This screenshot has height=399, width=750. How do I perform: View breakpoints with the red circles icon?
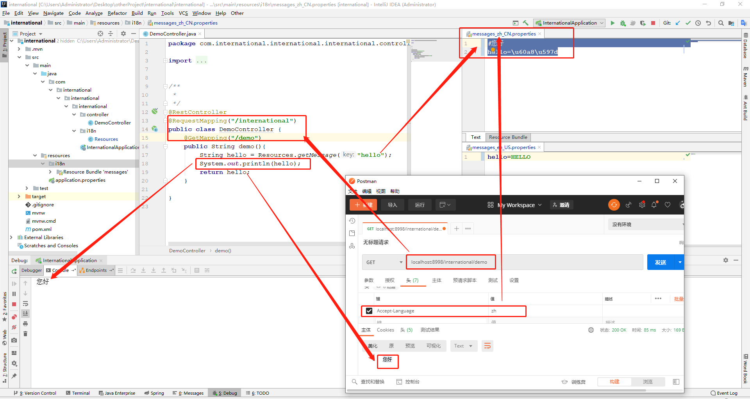pos(14,317)
